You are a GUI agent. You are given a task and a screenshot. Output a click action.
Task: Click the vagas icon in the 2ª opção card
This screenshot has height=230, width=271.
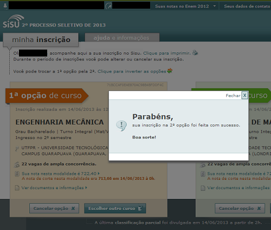pos(203,165)
